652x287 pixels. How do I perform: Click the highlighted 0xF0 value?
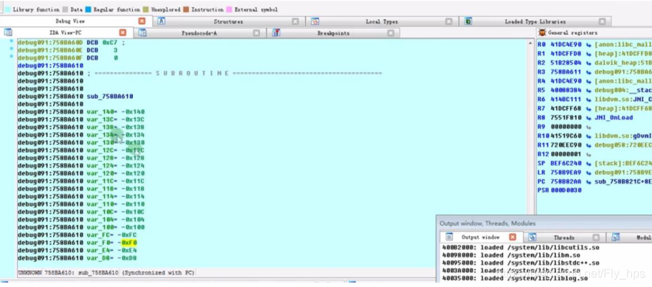coord(129,243)
